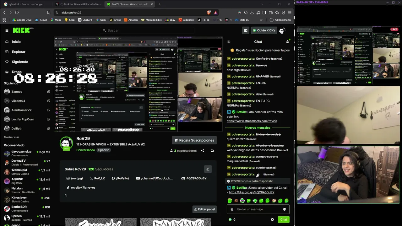
Task: Reload the Kick page
Action: (17, 13)
